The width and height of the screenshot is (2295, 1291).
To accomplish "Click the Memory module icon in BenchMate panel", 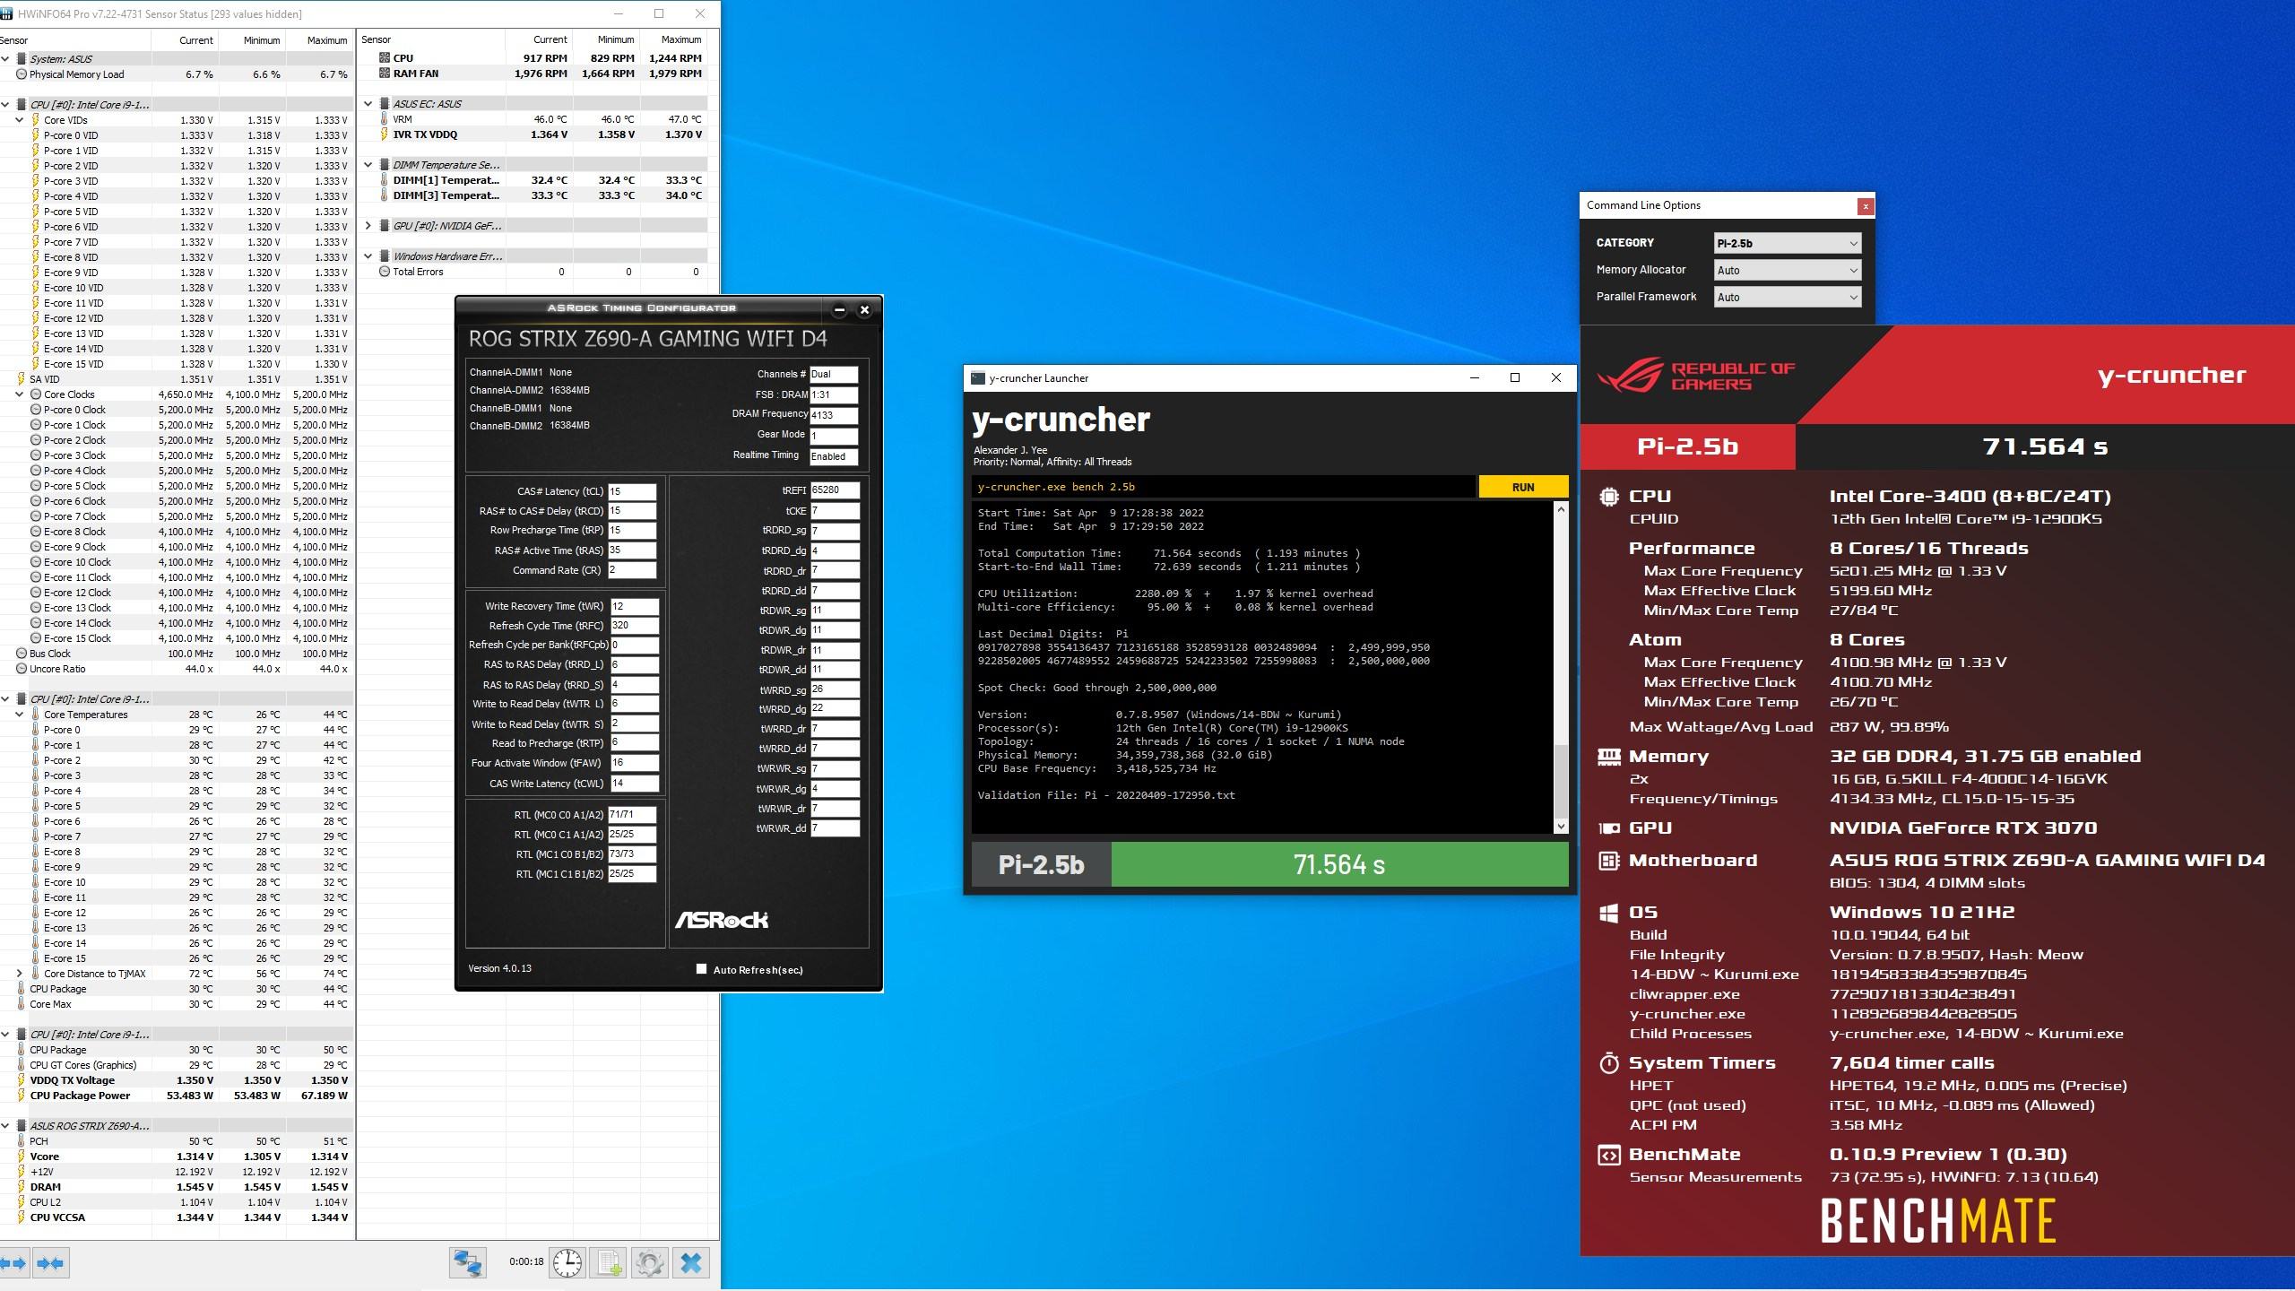I will click(1609, 756).
